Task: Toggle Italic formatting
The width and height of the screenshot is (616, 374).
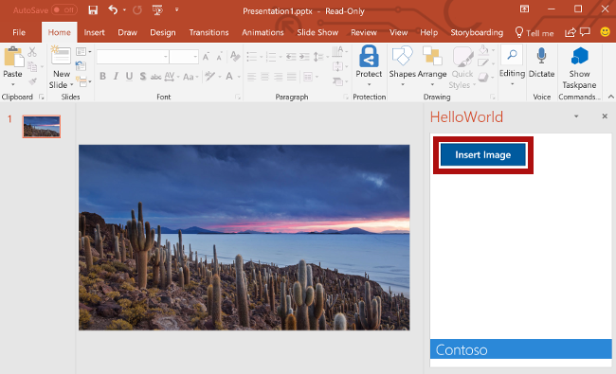Action: pyautogui.click(x=116, y=76)
